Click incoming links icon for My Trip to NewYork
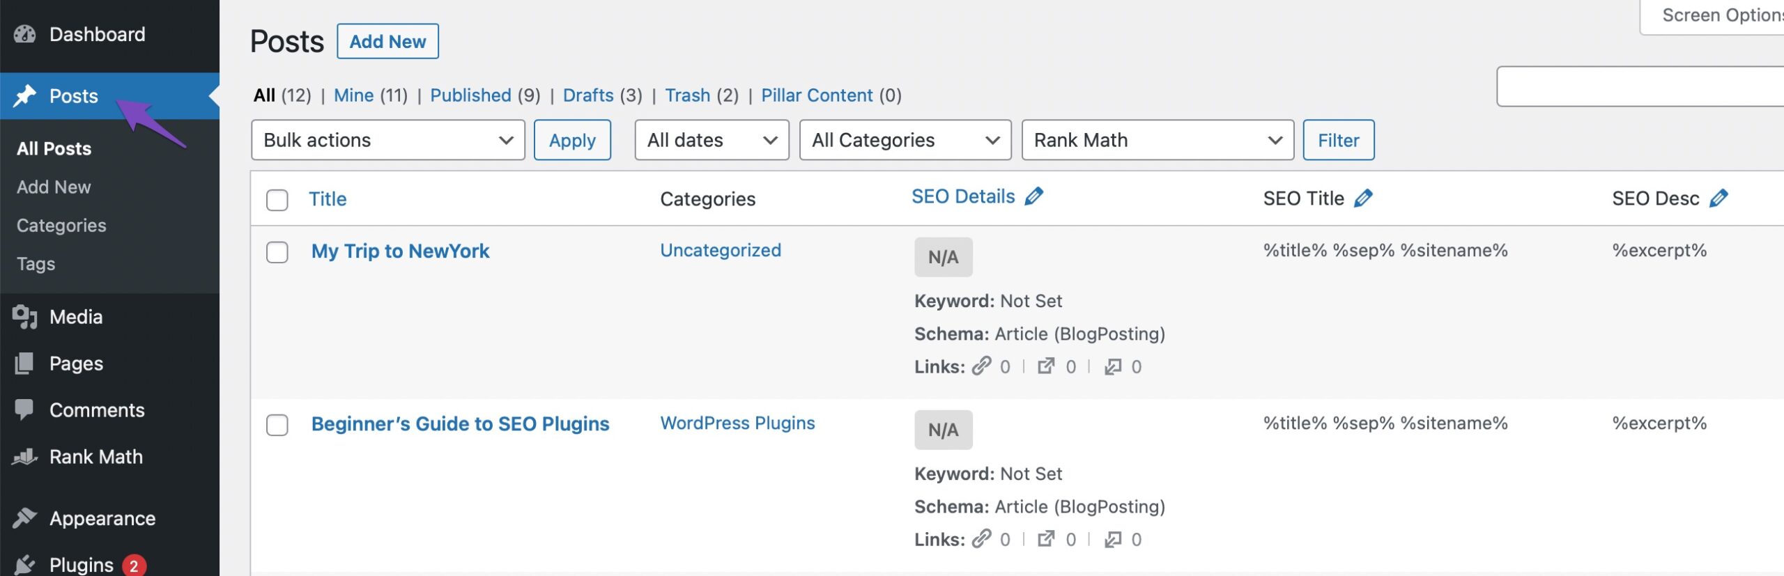The height and width of the screenshot is (576, 1784). [1113, 366]
